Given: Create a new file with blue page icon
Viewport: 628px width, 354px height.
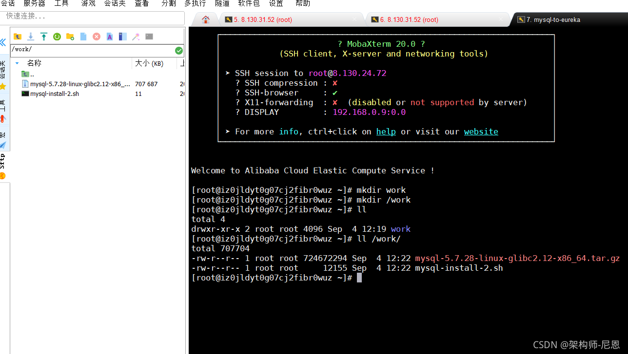Looking at the screenshot, I should pyautogui.click(x=83, y=37).
